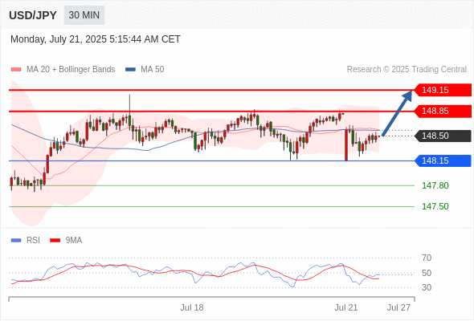Toggle the MA 50 legend color swatch
This screenshot has width=474, height=321.
[x=130, y=70]
